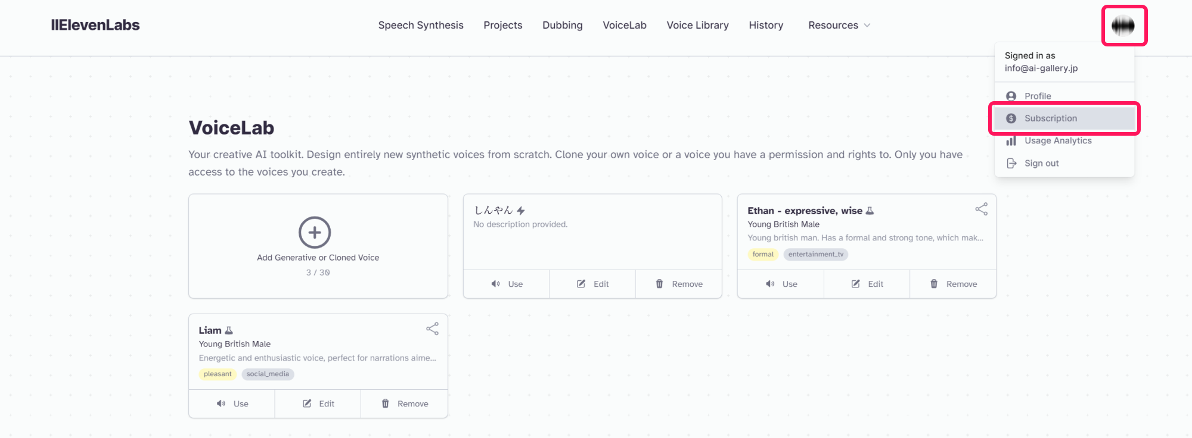The width and height of the screenshot is (1192, 438).
Task: Expand the Resources dropdown
Action: (839, 25)
